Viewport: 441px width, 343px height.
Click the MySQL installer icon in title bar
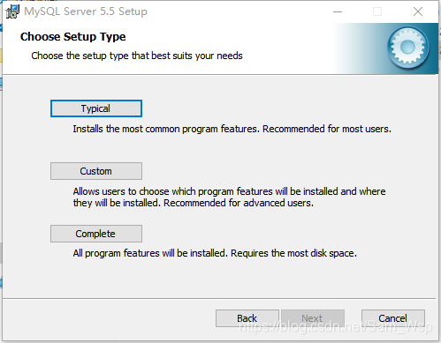[12, 11]
